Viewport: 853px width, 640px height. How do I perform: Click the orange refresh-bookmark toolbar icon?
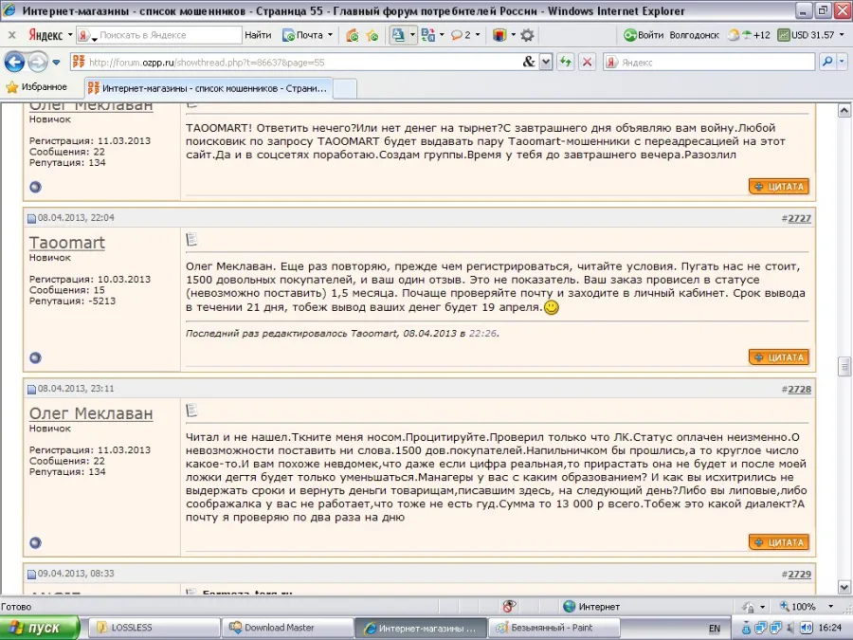(353, 35)
